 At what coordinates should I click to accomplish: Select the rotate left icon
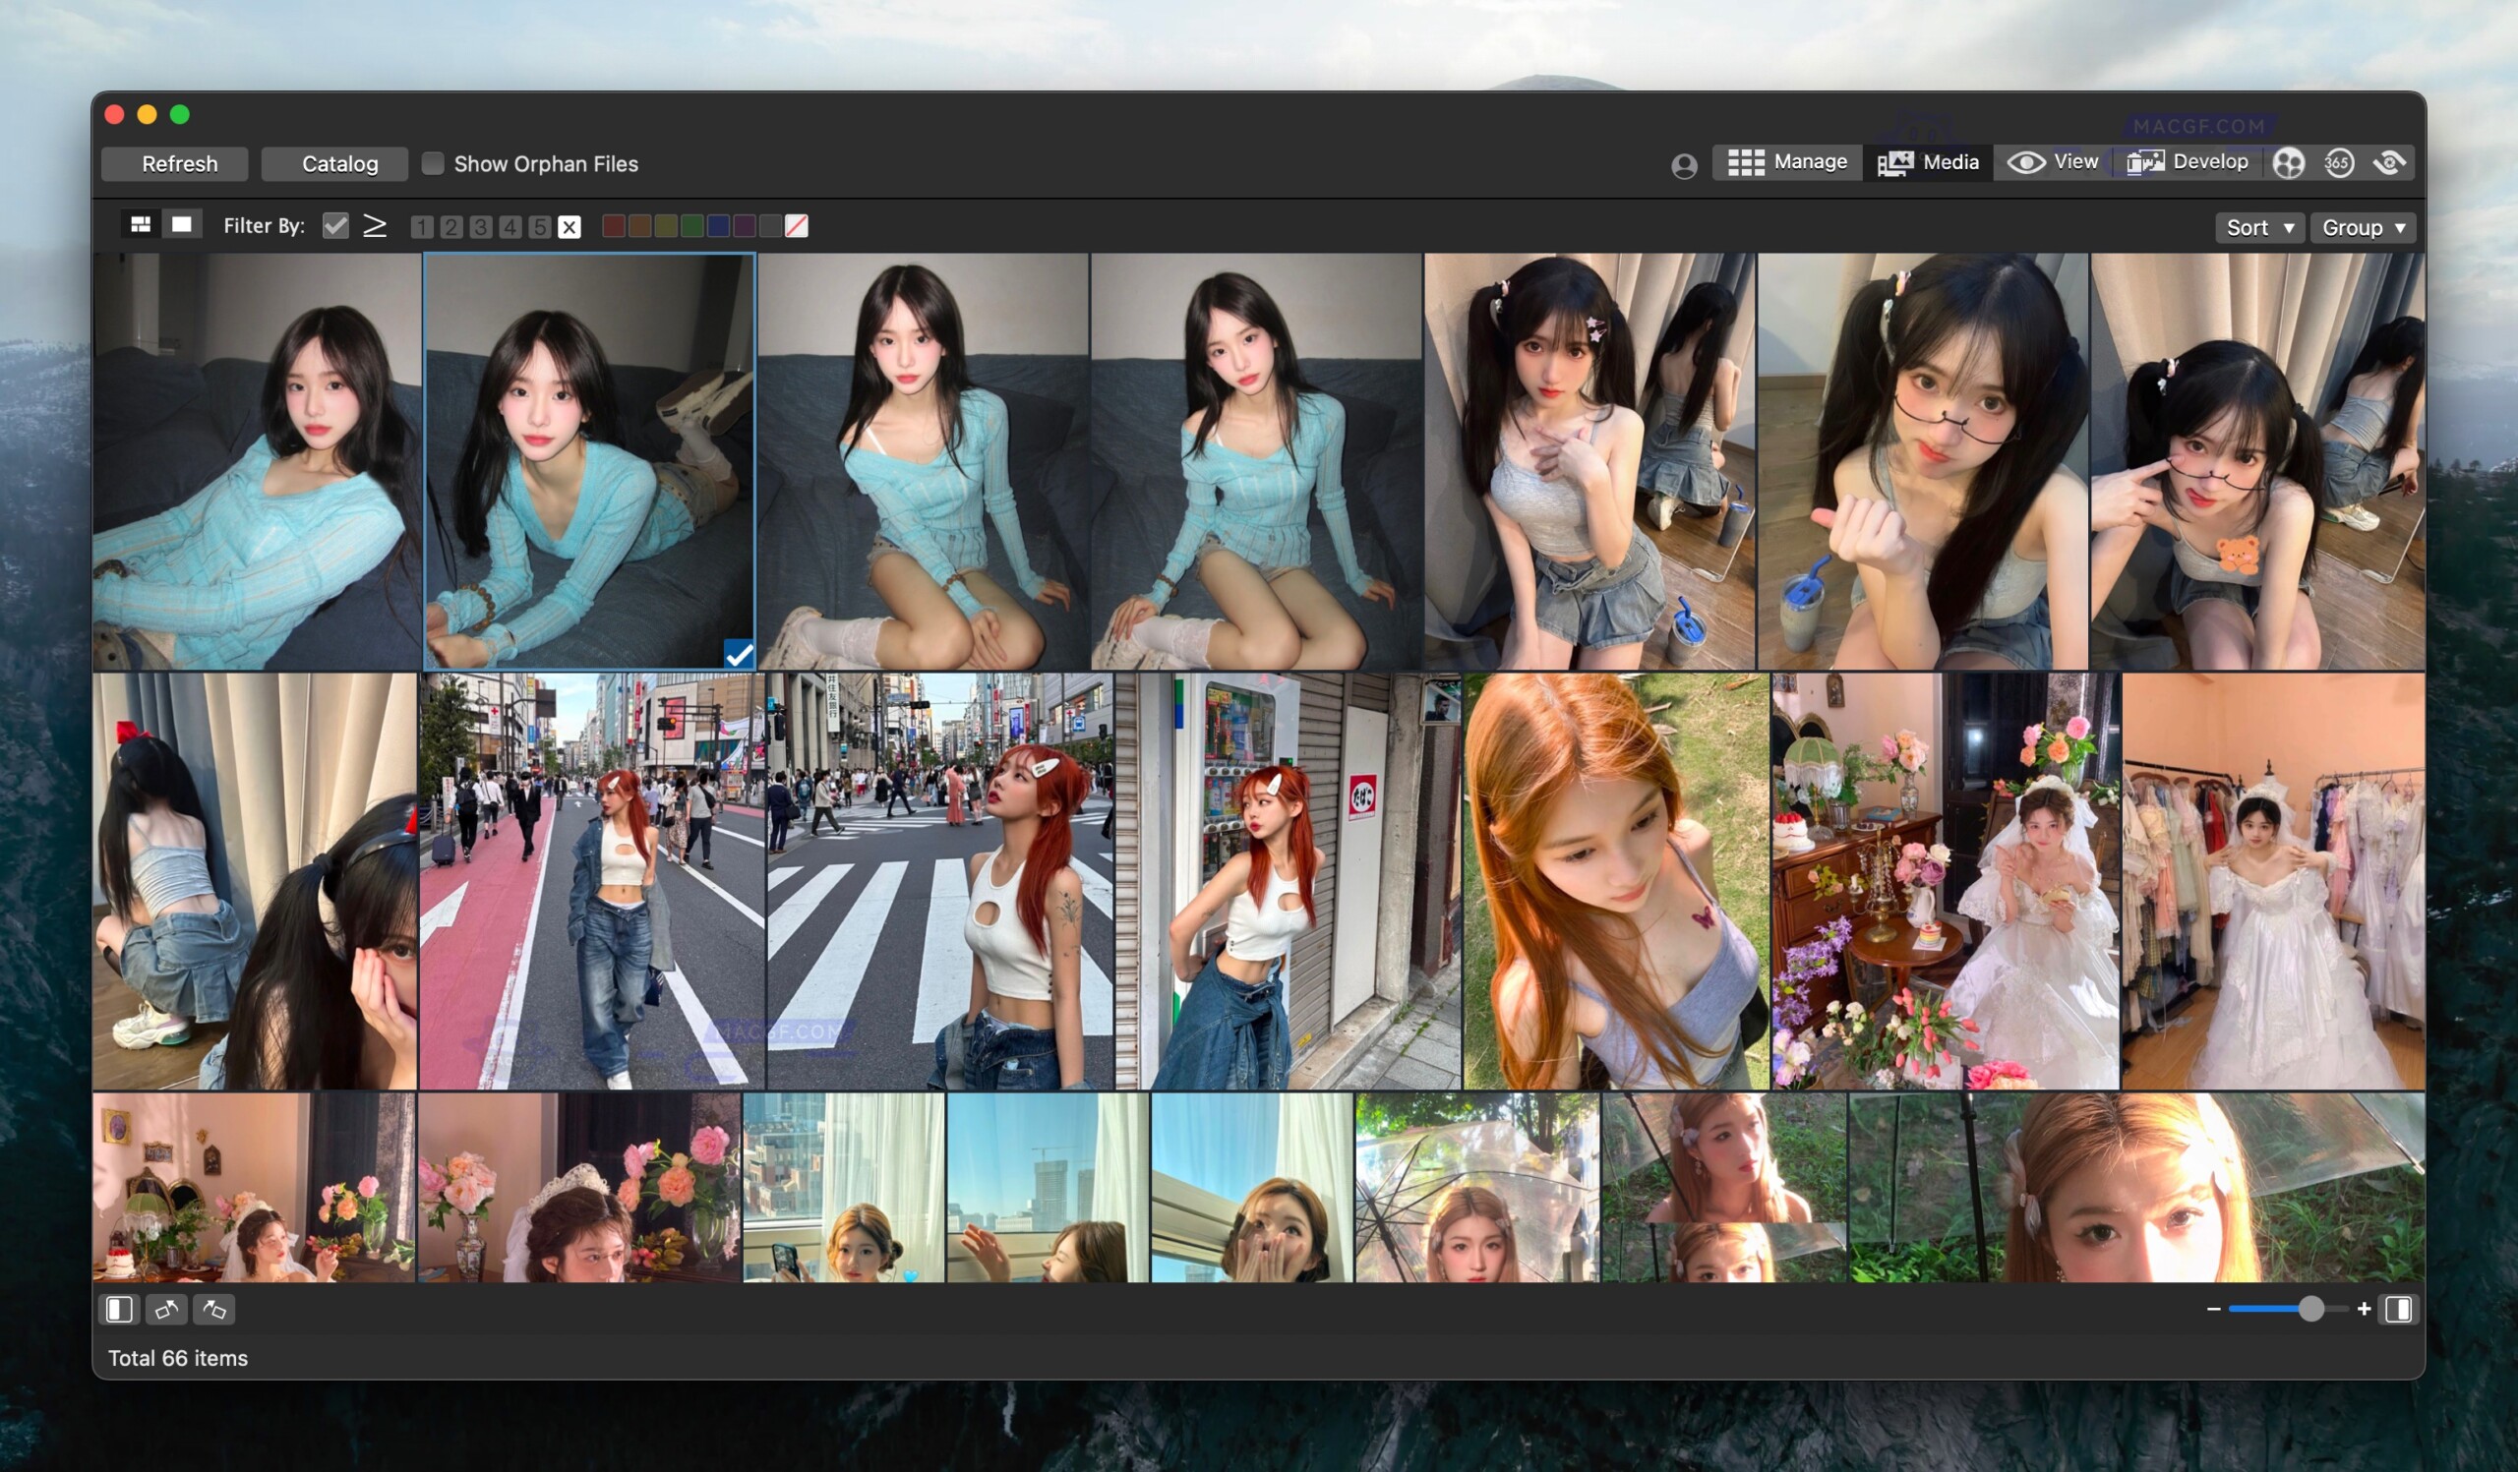tap(167, 1309)
